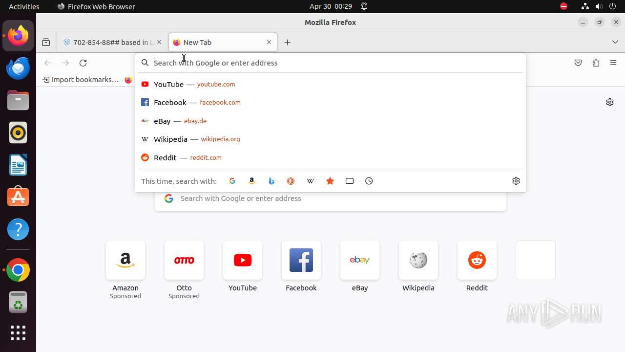The height and width of the screenshot is (352, 625).
Task: Open Save to Pocket icon
Action: pyautogui.click(x=578, y=63)
